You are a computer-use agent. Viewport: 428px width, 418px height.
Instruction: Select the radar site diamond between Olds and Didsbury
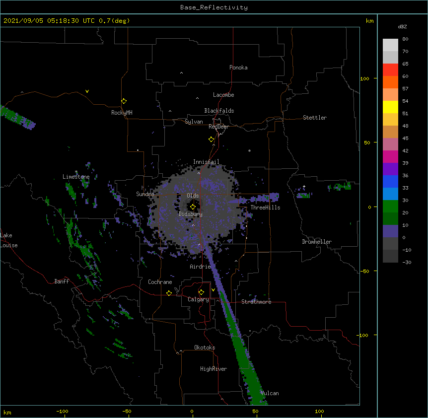[193, 207]
